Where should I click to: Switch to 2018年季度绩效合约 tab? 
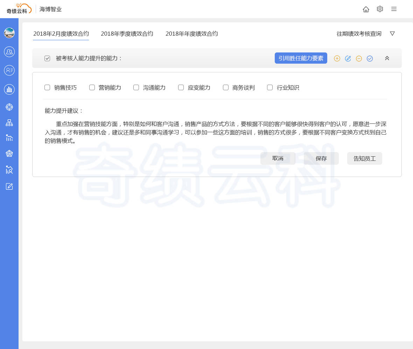tap(127, 34)
